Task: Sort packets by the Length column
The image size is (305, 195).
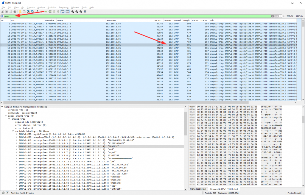Action: [x=186, y=21]
